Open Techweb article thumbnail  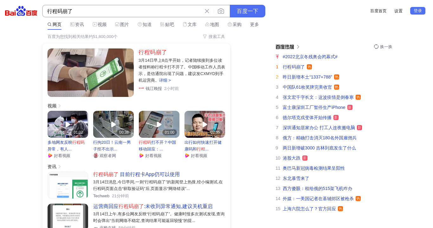(x=68, y=185)
